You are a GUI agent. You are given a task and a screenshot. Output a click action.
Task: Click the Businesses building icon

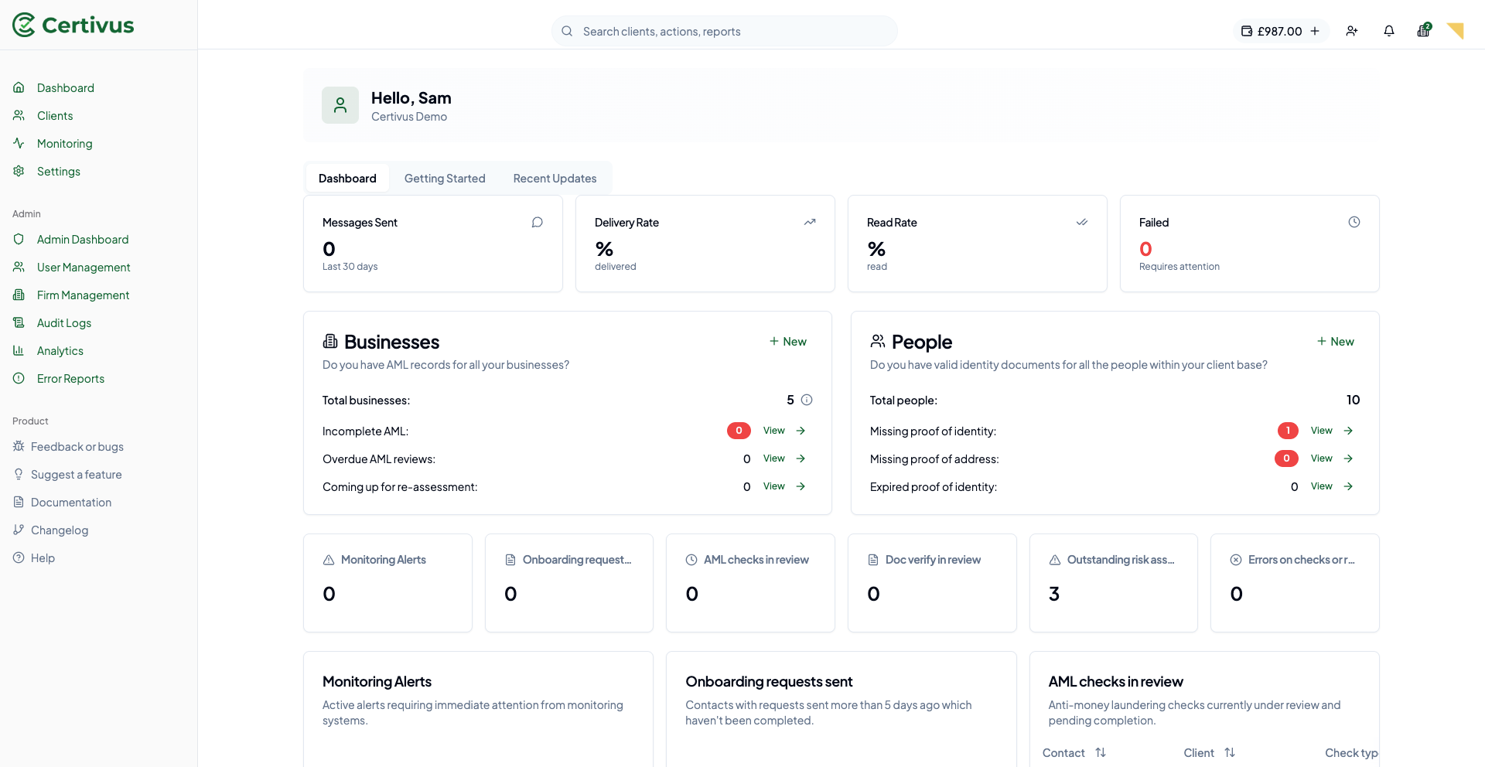[330, 341]
